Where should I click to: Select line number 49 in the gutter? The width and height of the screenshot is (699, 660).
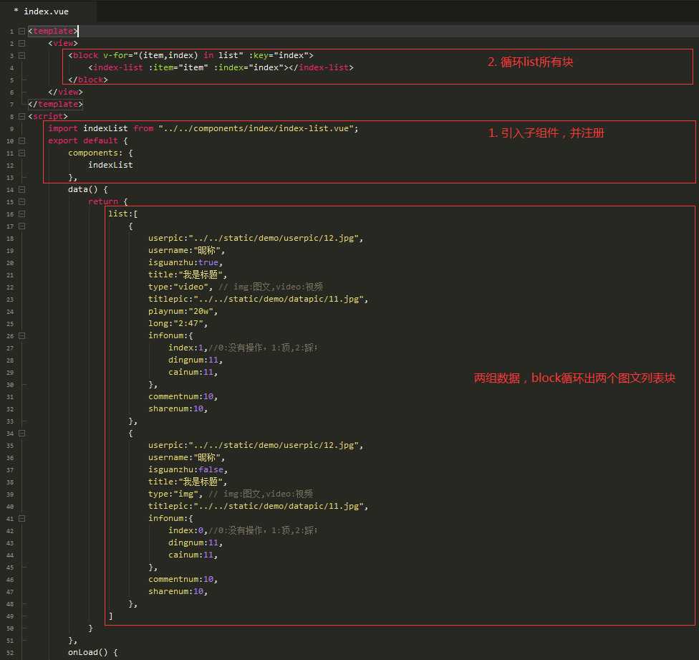click(x=10, y=616)
